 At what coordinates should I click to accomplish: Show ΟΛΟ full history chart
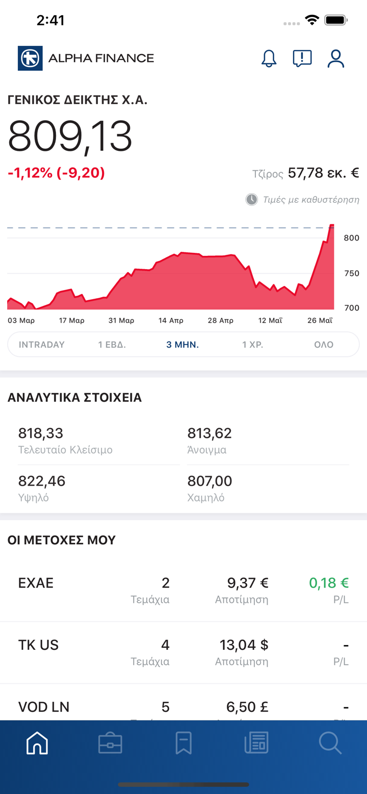[324, 345]
